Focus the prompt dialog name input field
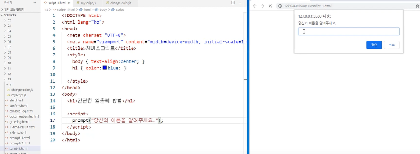The width and height of the screenshot is (420, 154). pos(349,31)
